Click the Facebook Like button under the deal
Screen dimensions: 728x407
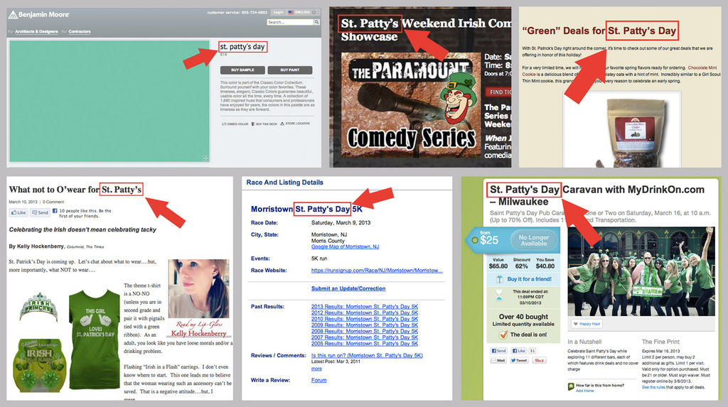pyautogui.click(x=518, y=351)
